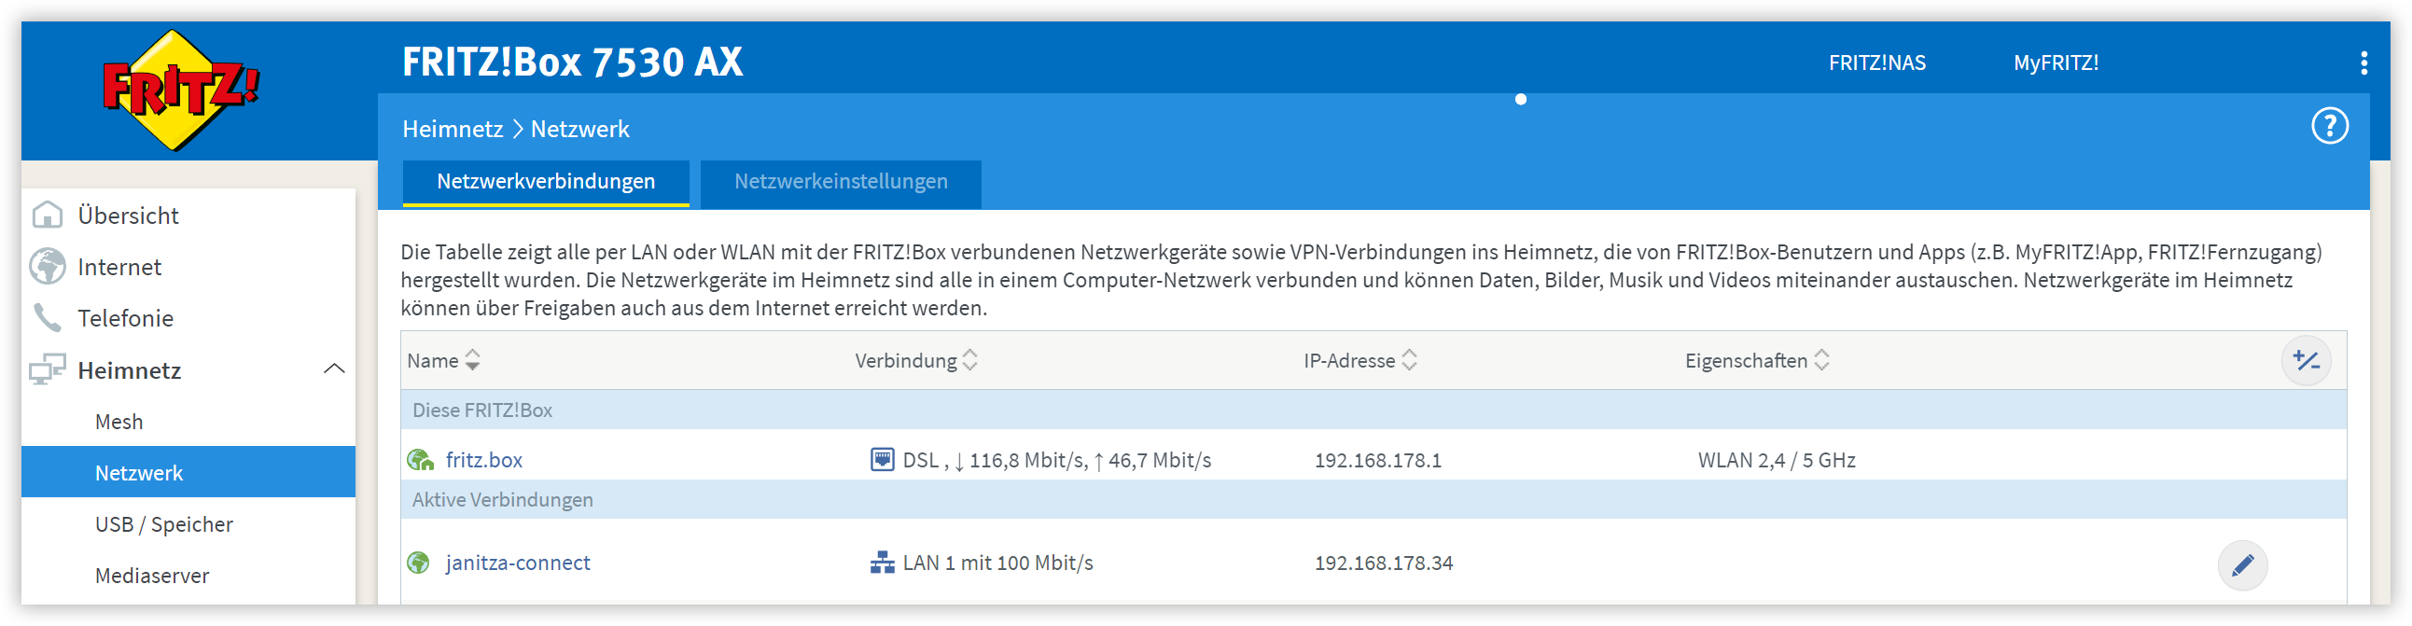This screenshot has width=2412, height=626.
Task: Open FRITZ!NAS in the header
Action: pos(1876,63)
